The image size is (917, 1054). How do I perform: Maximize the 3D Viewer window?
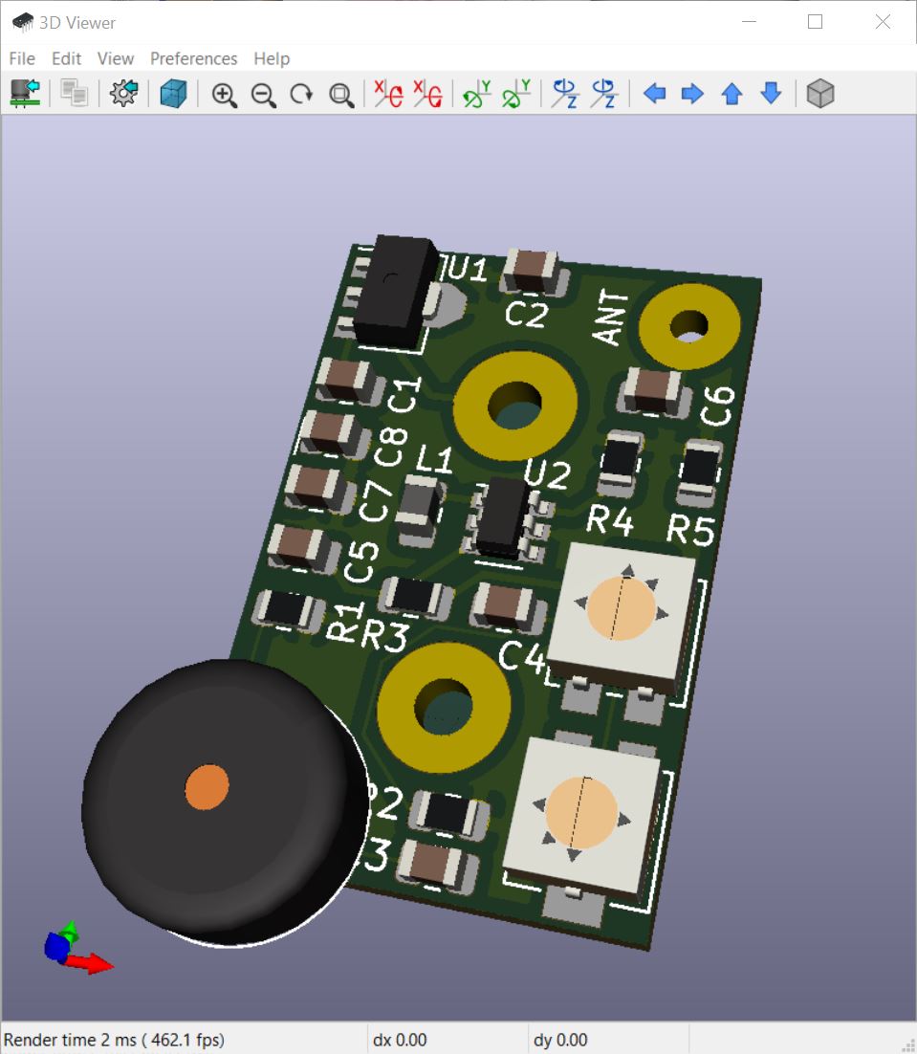click(x=815, y=22)
